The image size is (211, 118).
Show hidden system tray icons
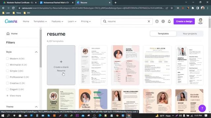pyautogui.click(x=173, y=116)
